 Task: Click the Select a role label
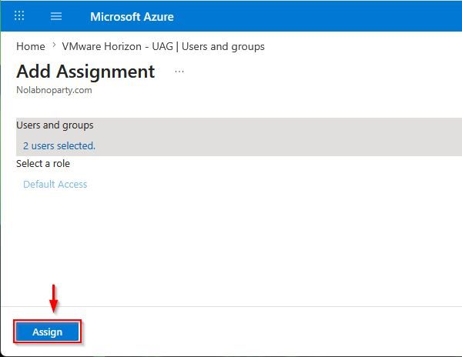(43, 163)
